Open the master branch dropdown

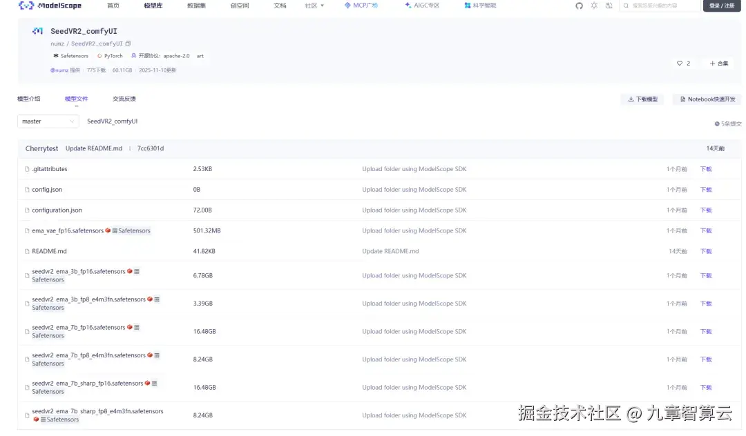(x=48, y=121)
